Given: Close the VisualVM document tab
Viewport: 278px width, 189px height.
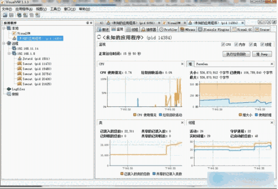Looking at the screenshot, I should (185, 23).
